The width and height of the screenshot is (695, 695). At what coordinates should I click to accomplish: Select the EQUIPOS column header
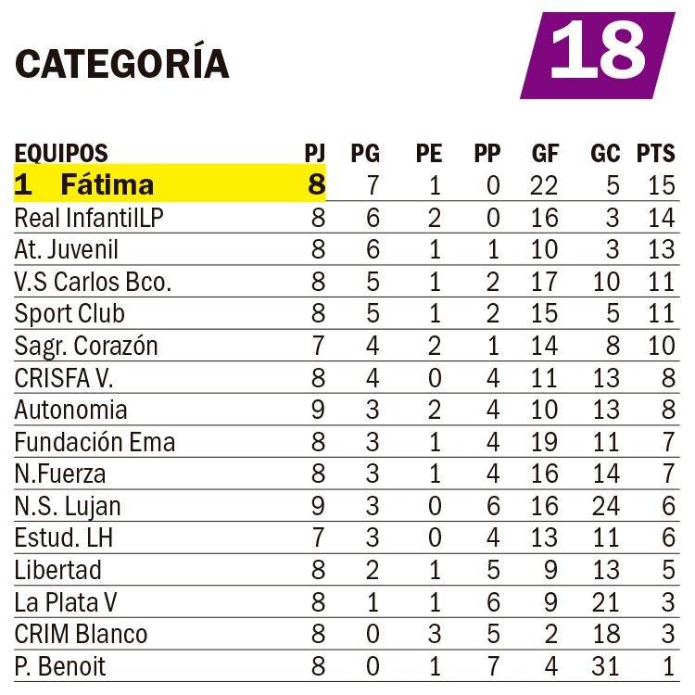pos(61,153)
